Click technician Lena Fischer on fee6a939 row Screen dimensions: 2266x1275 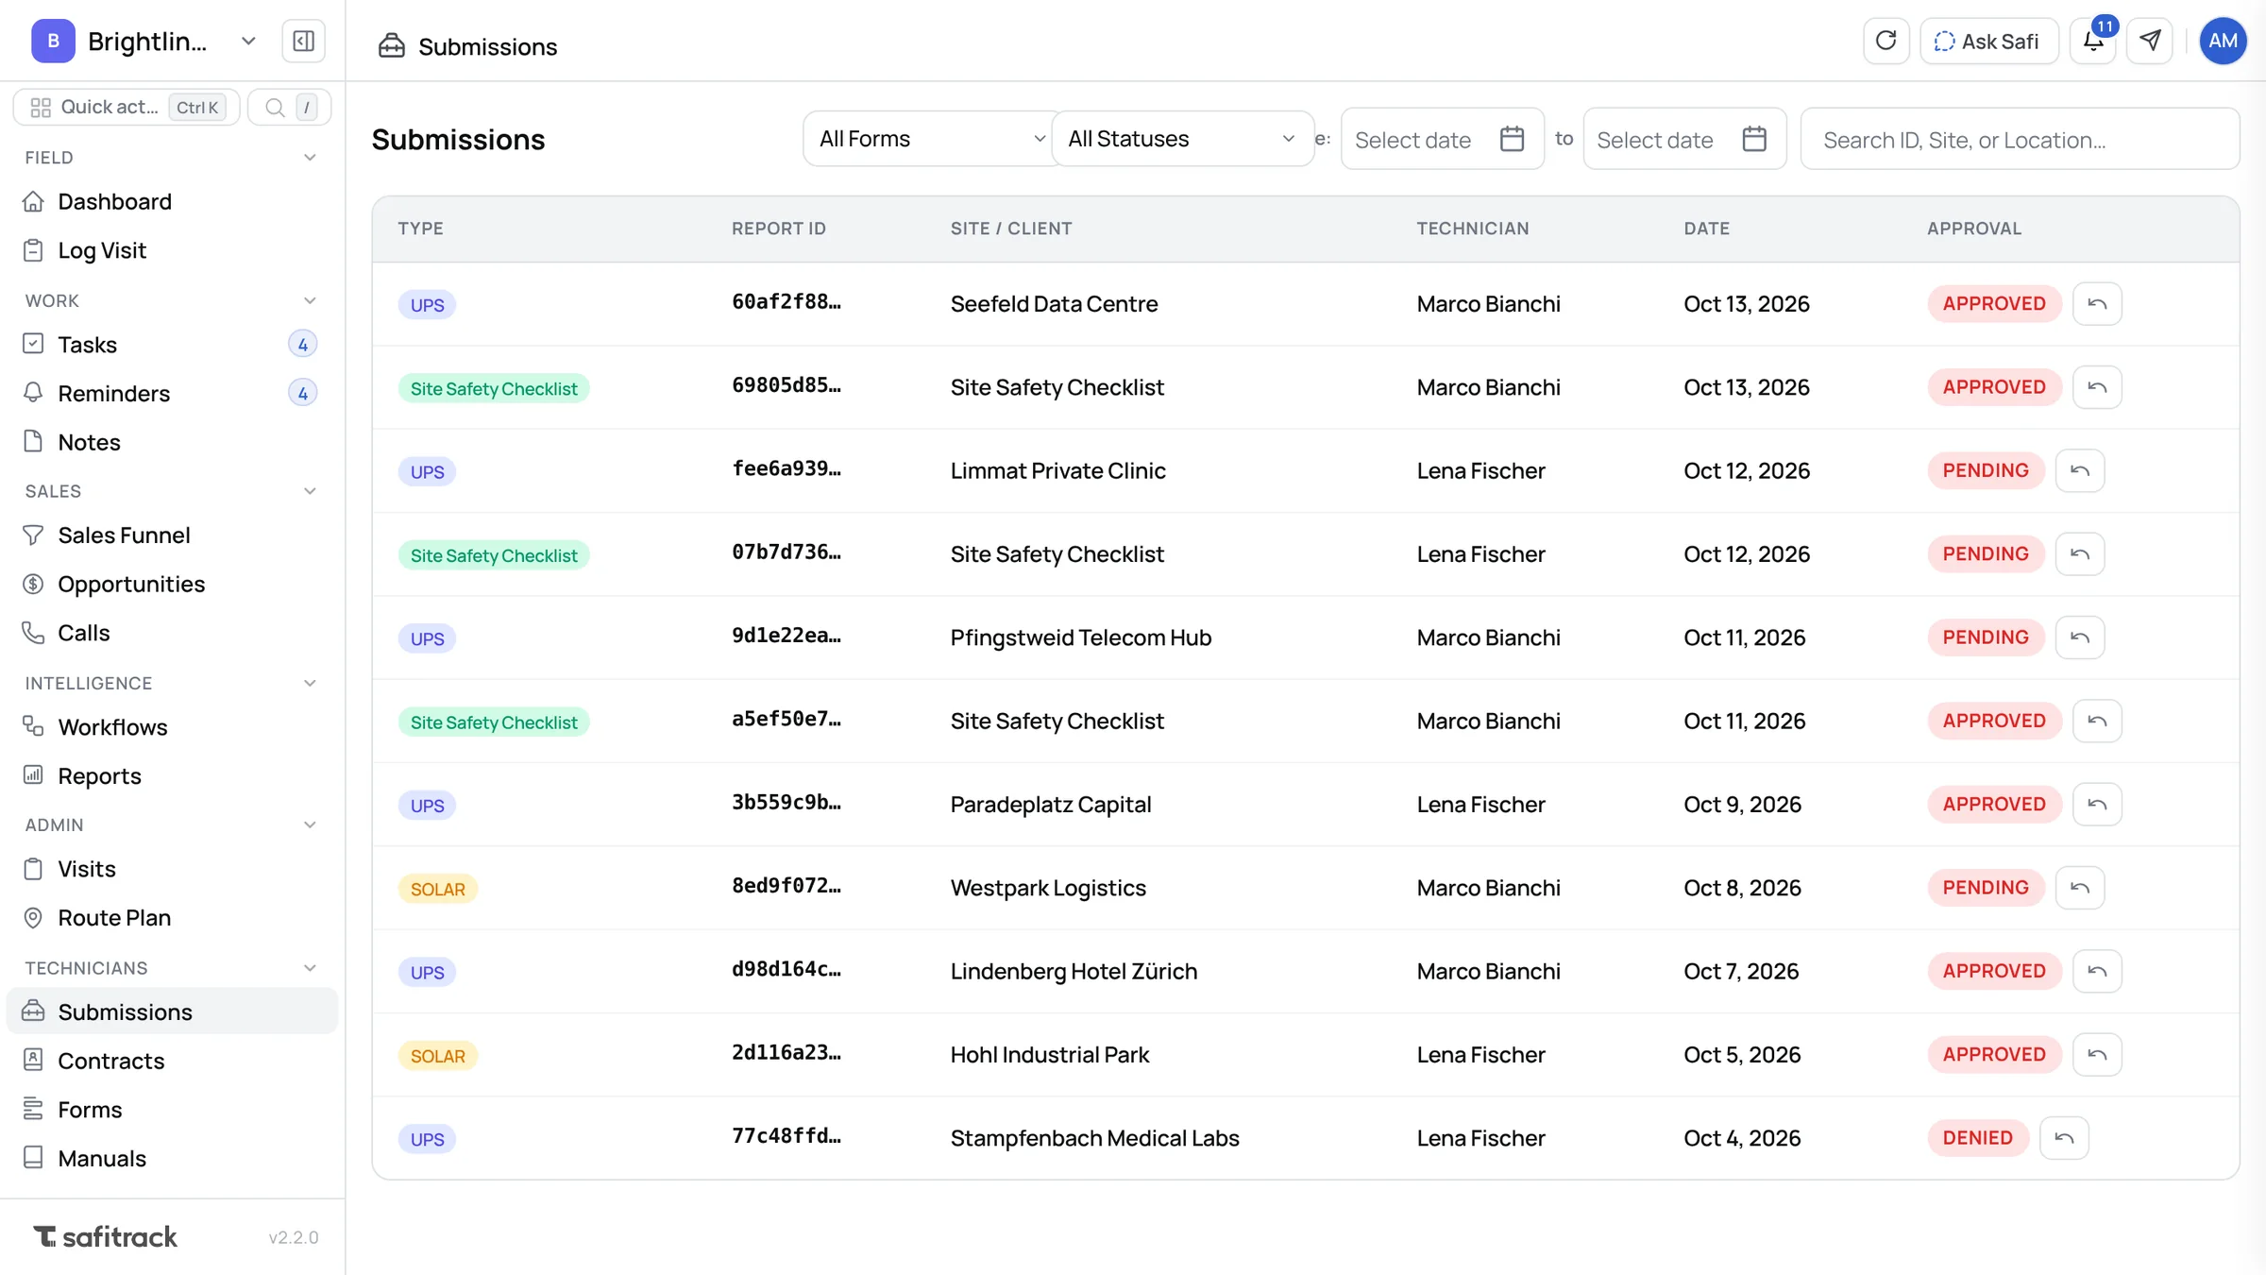(1480, 470)
